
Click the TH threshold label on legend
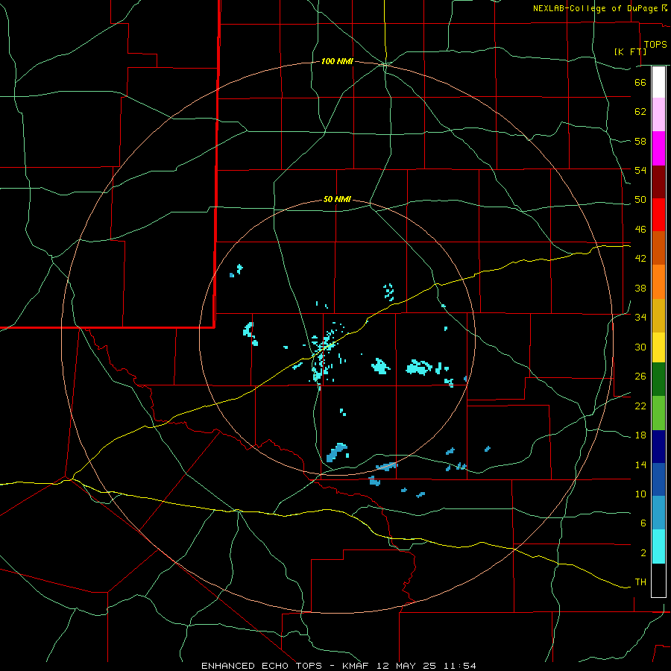tap(640, 582)
